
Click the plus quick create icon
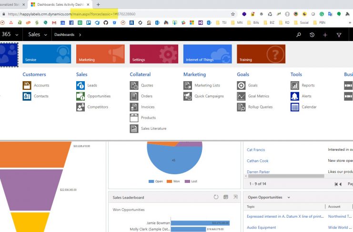[x=325, y=35]
